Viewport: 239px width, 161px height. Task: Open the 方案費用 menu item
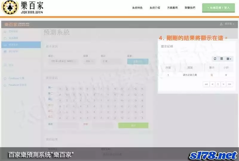172,8
